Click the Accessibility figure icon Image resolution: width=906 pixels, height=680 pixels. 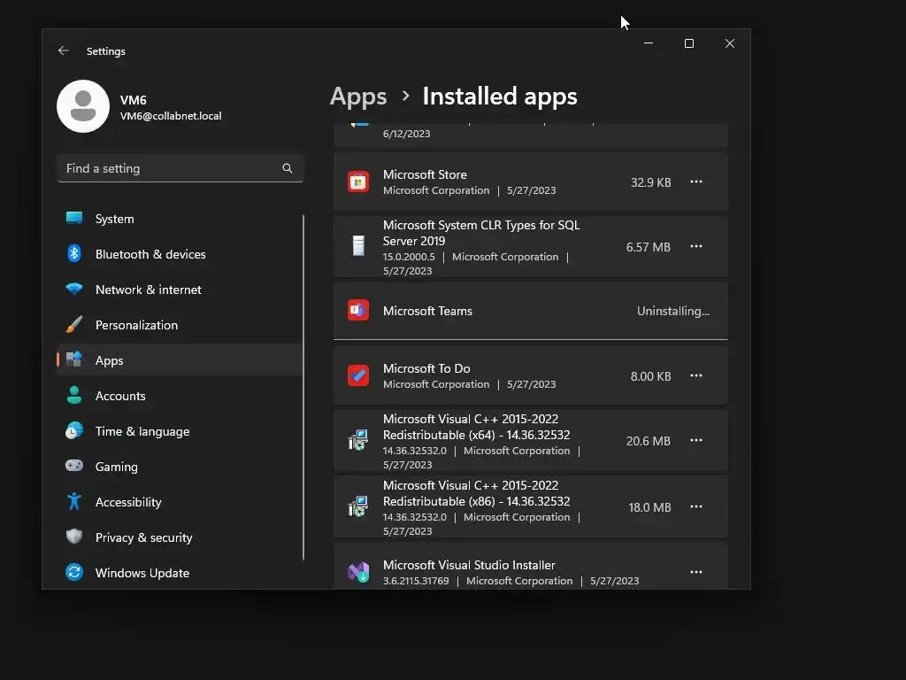point(74,501)
